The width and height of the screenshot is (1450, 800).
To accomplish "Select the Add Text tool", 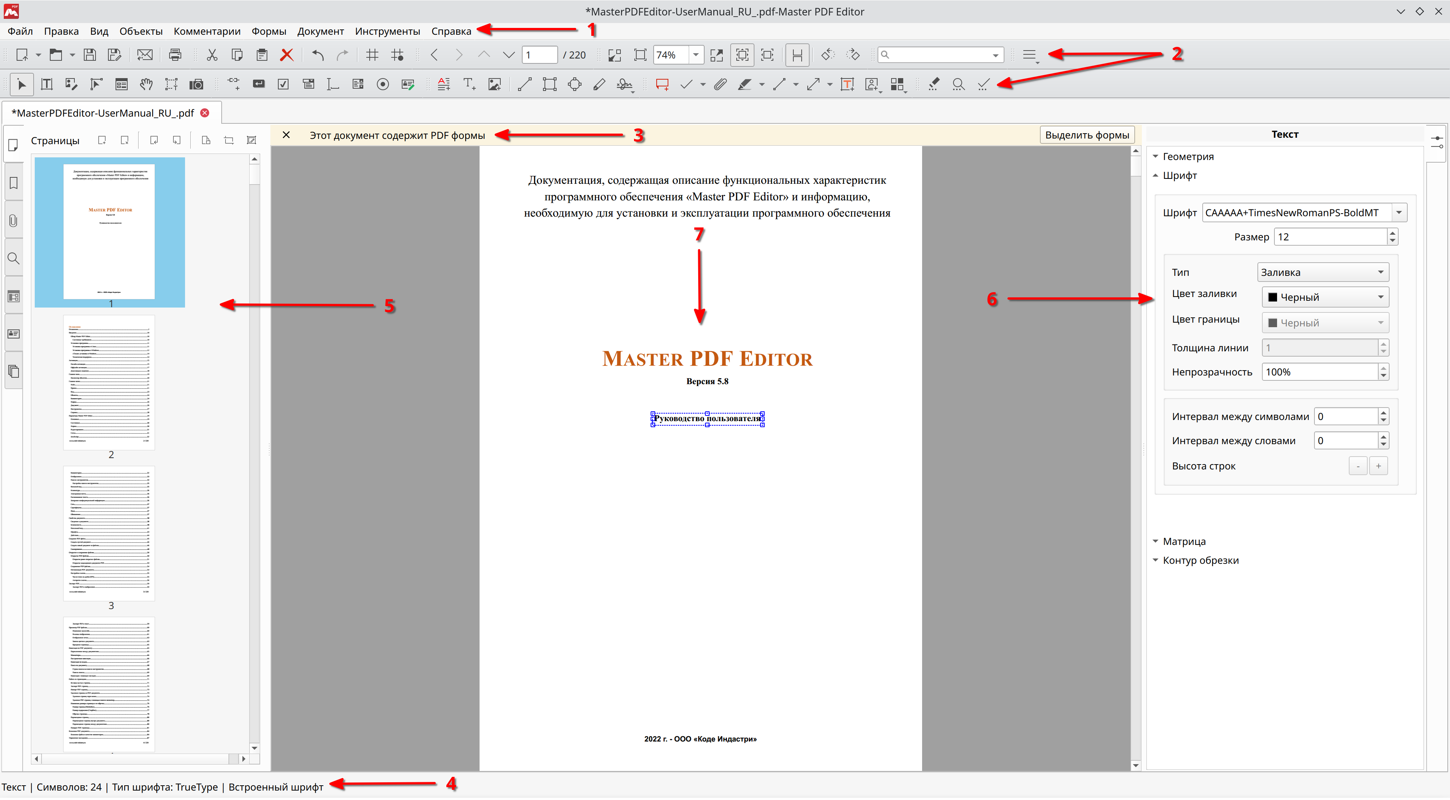I will [469, 85].
